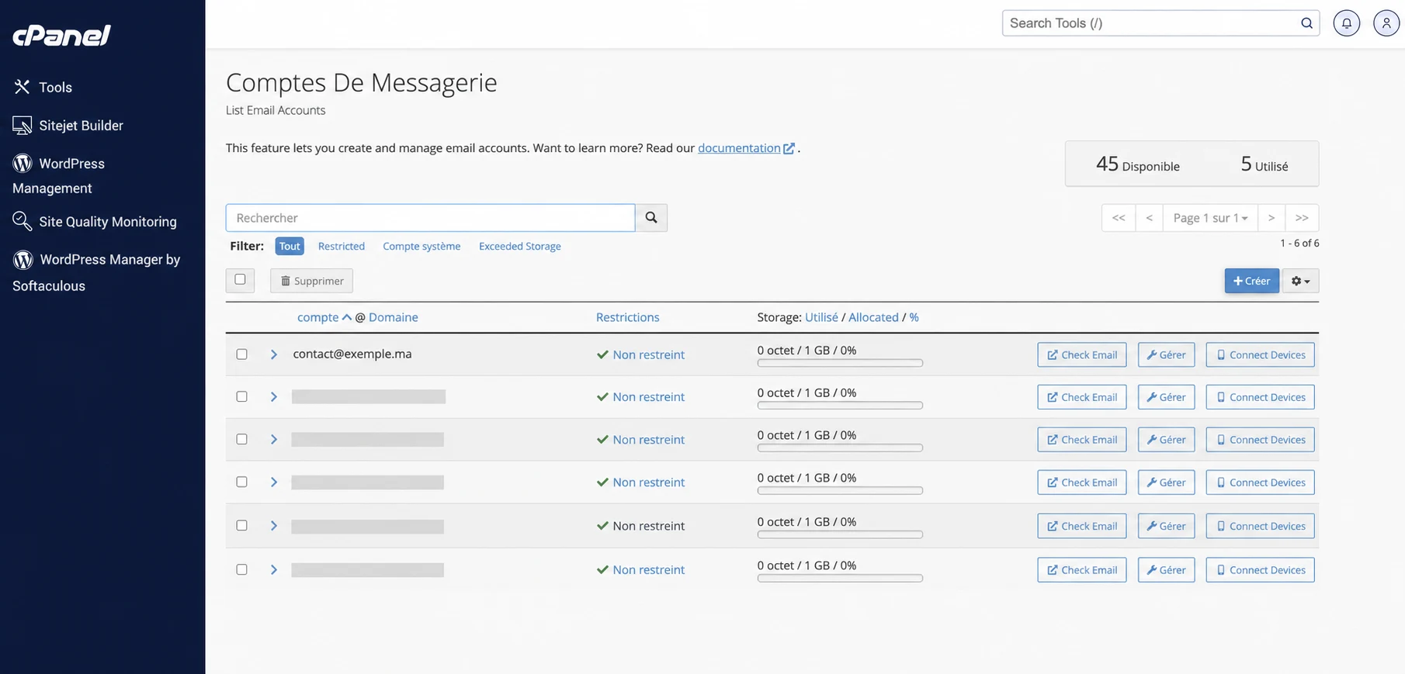Screen dimensions: 1405x674
Task: Check the last account row checkbox
Action: [242, 570]
